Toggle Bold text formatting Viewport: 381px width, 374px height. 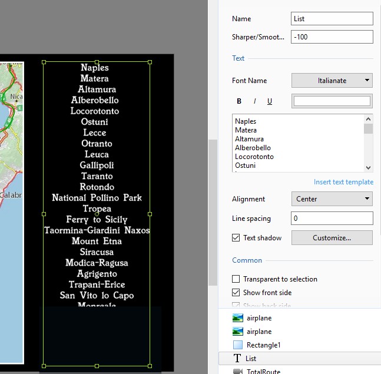coord(239,101)
